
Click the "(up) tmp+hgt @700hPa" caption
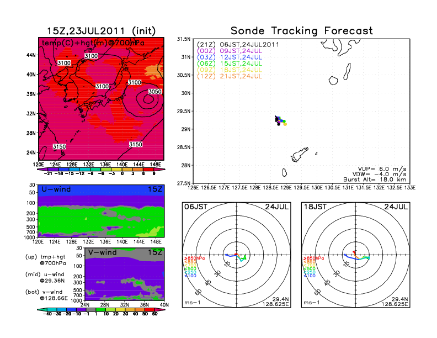point(46,260)
